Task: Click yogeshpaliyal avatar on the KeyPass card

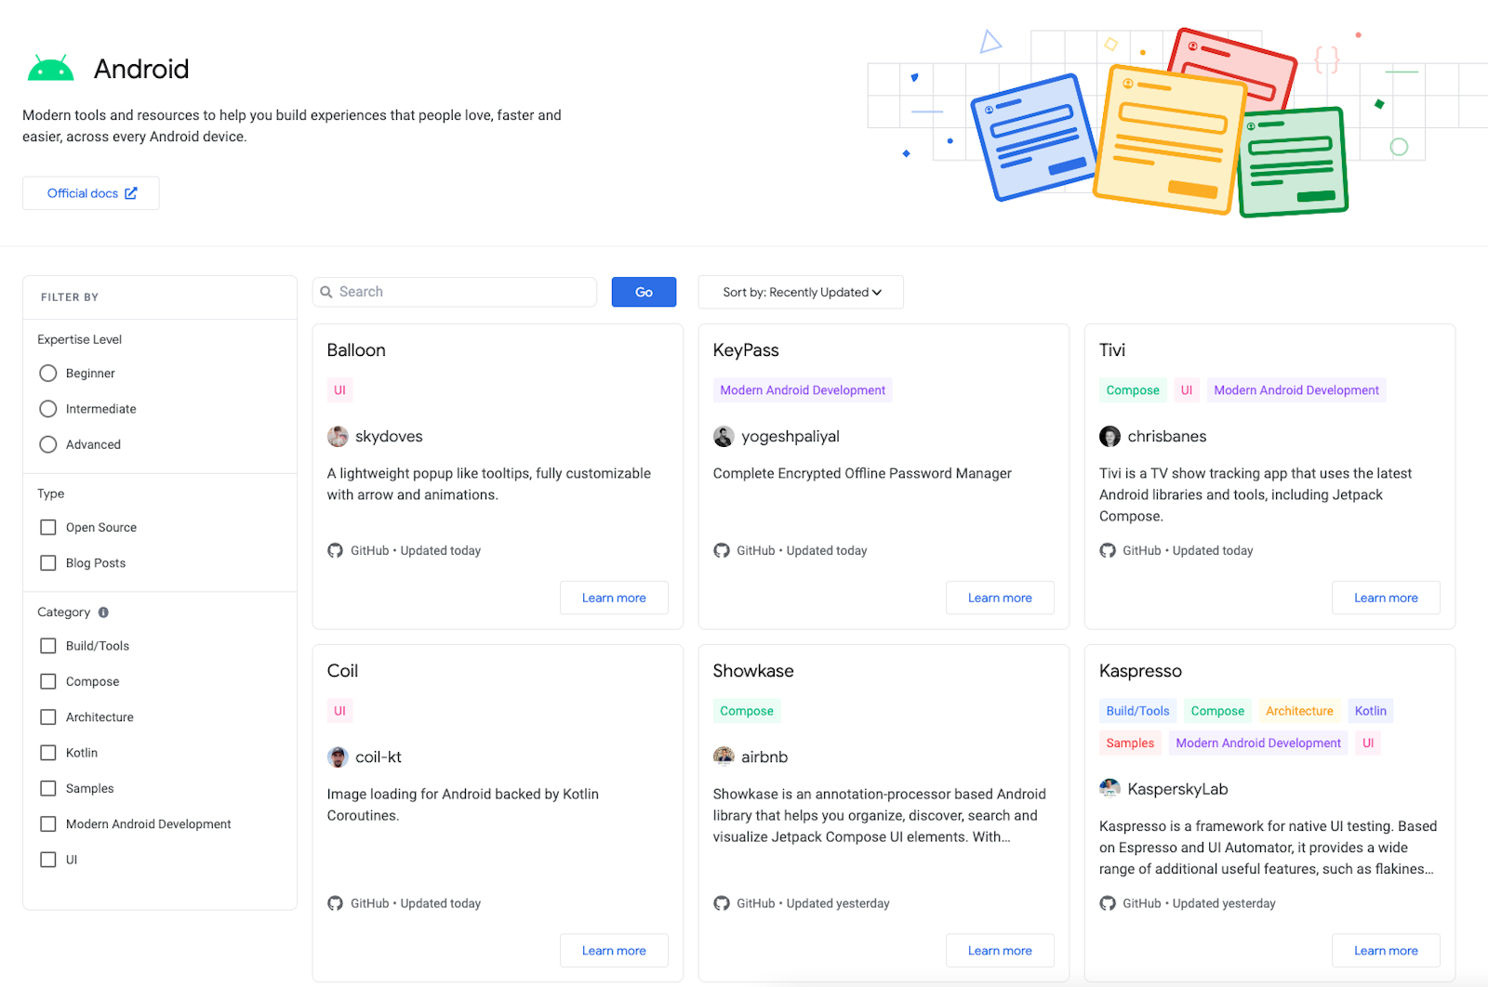Action: (x=724, y=437)
